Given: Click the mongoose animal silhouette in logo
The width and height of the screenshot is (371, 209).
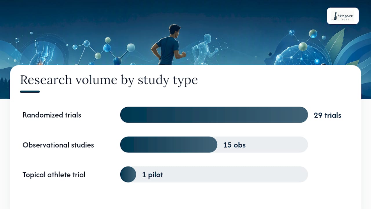Looking at the screenshot, I should pyautogui.click(x=335, y=16).
